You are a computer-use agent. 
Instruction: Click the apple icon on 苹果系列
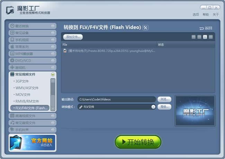12,46
